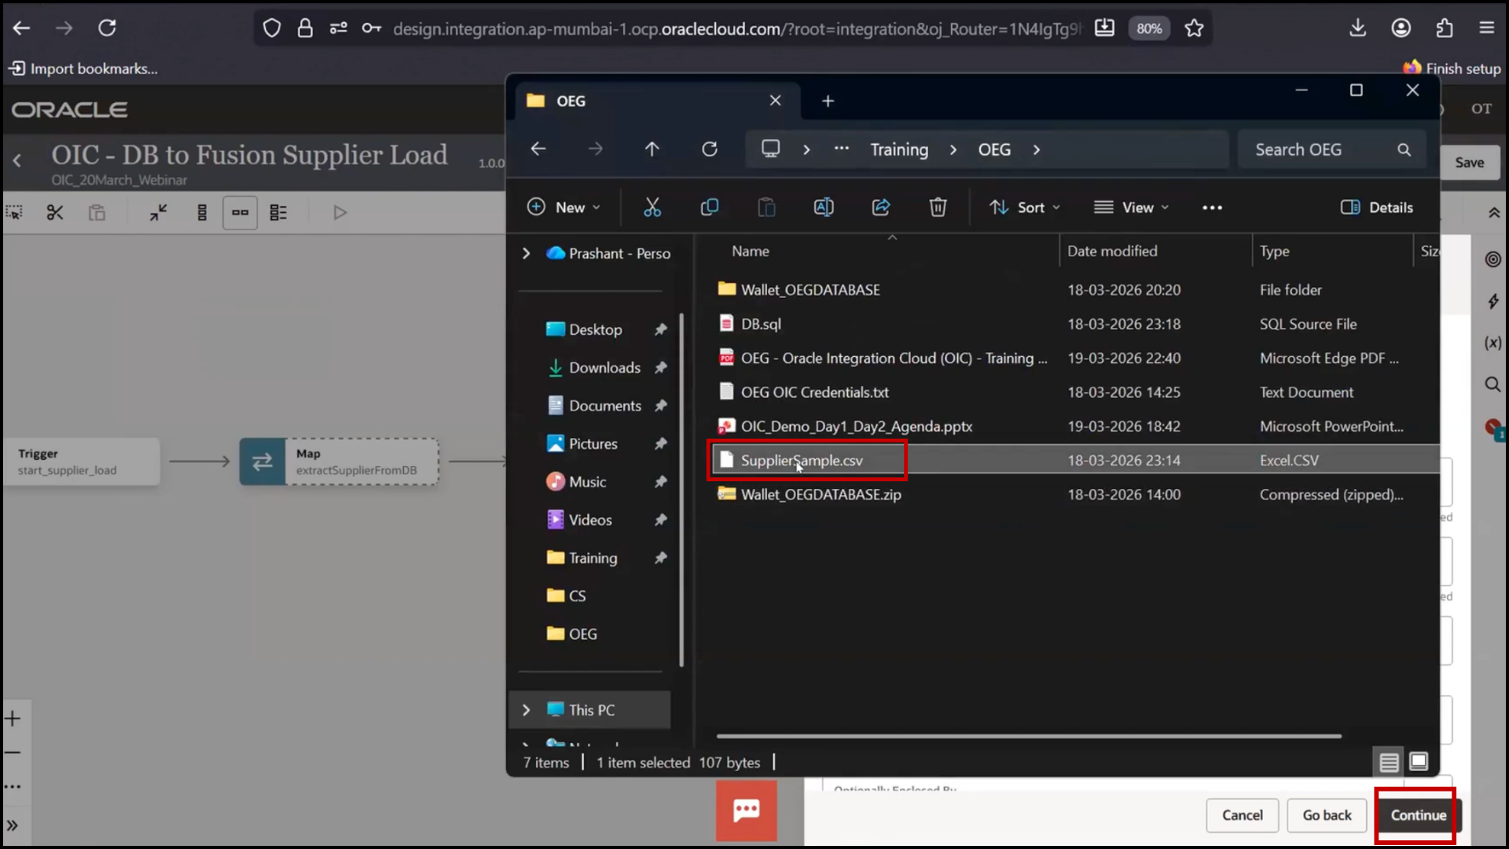Click the Delete trash icon in File Explorer
Viewport: 1509px width, 849px height.
click(938, 208)
